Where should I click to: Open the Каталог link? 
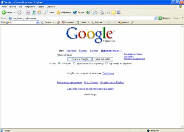[x=94, y=51]
